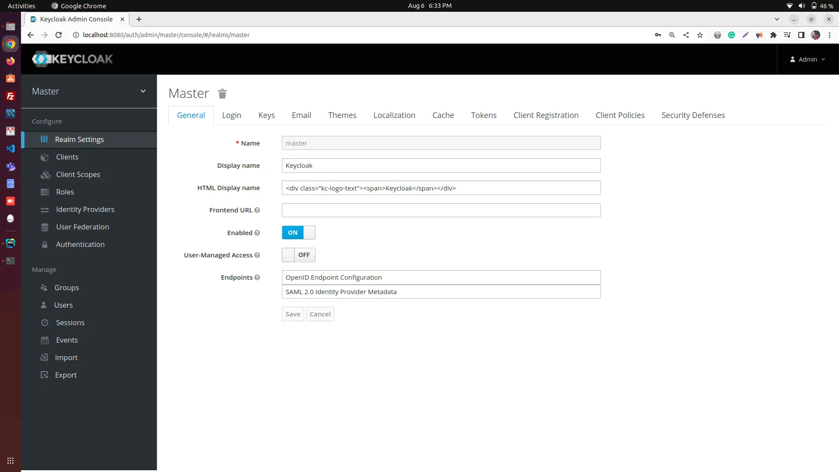Select the Localization tab
Image resolution: width=839 pixels, height=472 pixels.
click(394, 115)
